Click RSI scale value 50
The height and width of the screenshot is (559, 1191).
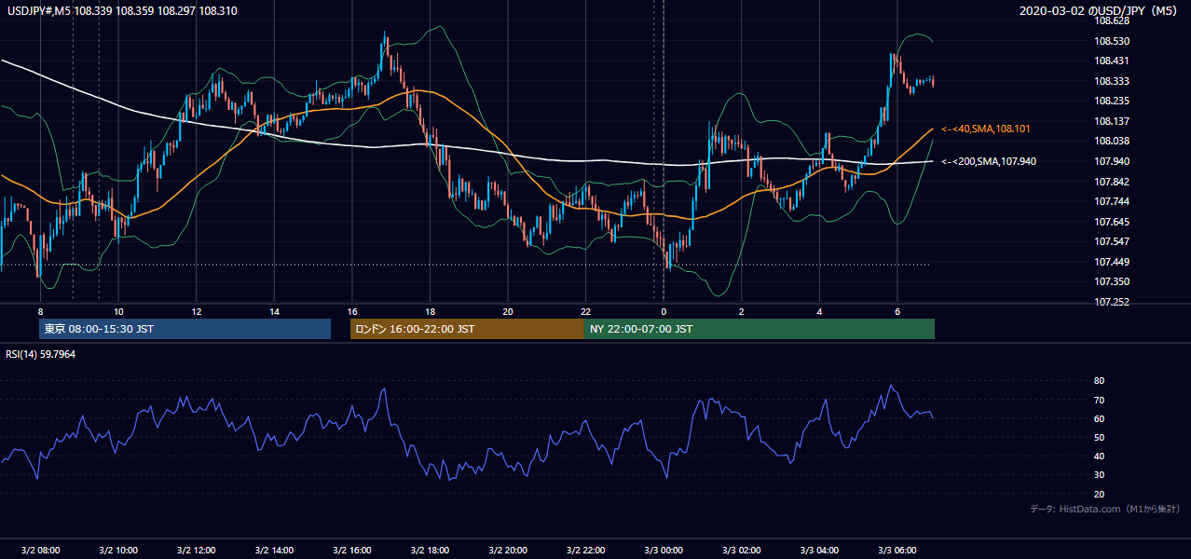(1100, 437)
